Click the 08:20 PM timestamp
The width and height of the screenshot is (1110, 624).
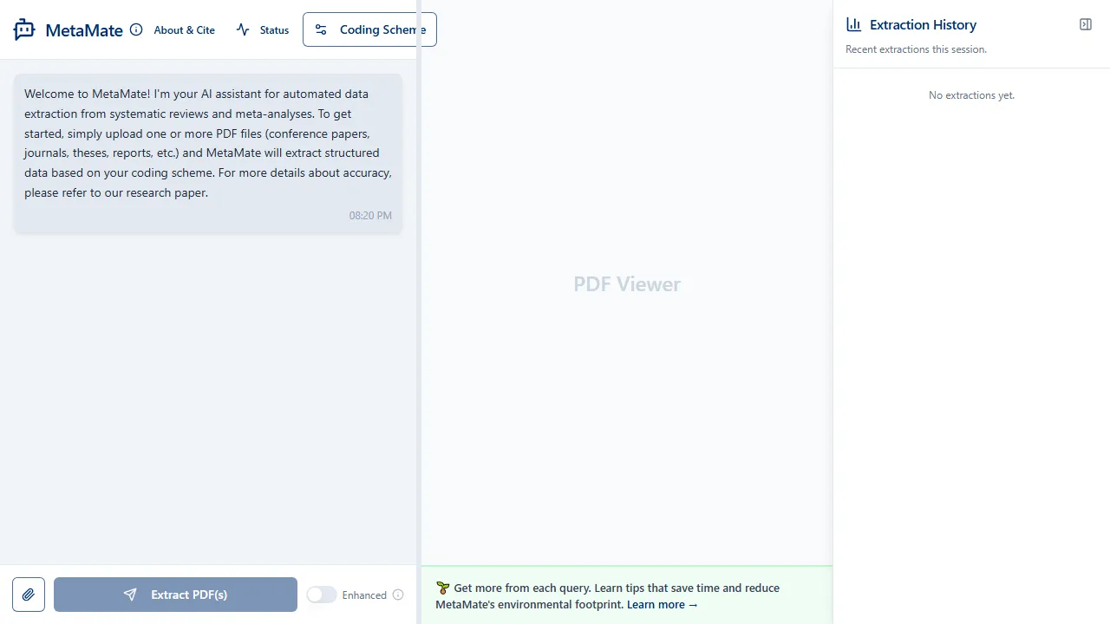coord(370,215)
